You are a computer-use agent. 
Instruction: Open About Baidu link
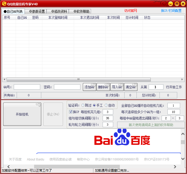35,159
